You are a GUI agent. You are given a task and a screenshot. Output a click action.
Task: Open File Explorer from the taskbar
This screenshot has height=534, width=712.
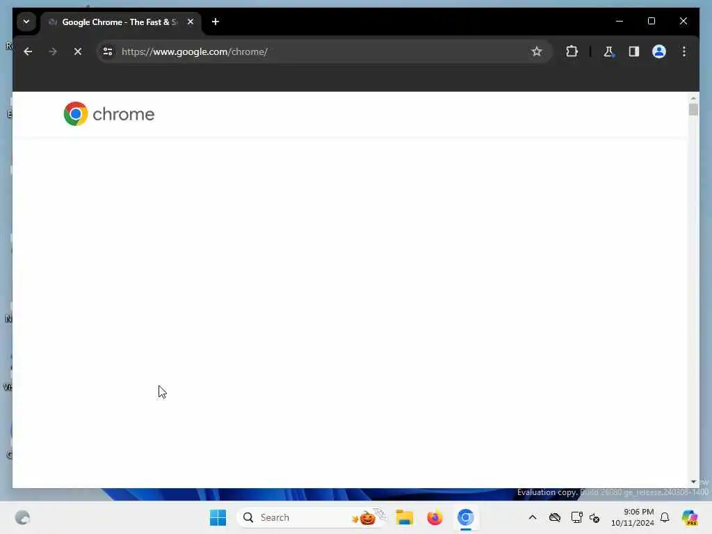click(x=404, y=517)
